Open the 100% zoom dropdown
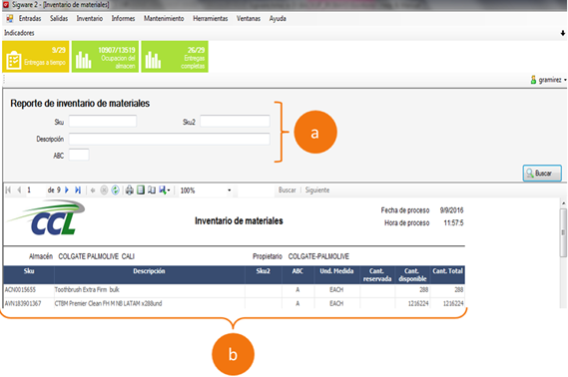The image size is (568, 377). pos(229,190)
